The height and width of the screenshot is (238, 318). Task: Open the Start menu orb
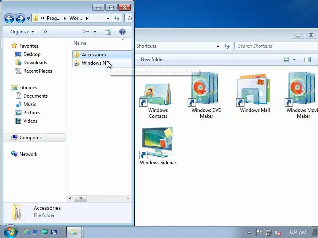[11, 232]
